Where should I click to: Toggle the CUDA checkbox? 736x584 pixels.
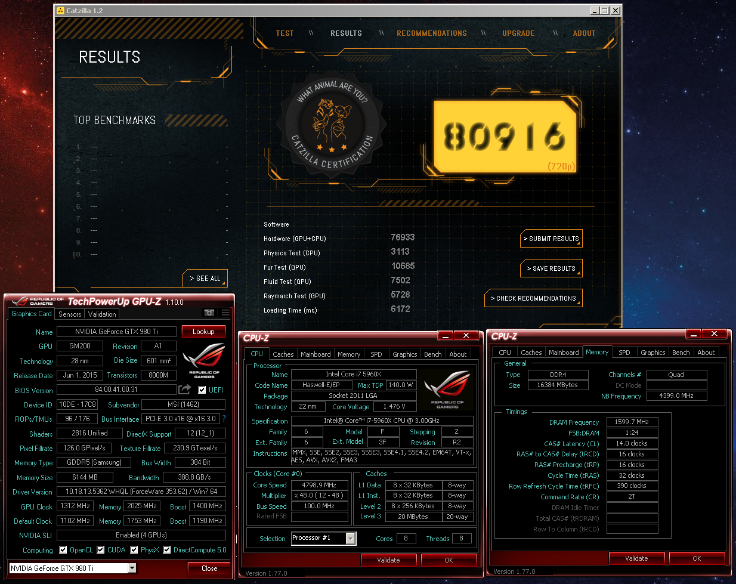click(x=101, y=550)
